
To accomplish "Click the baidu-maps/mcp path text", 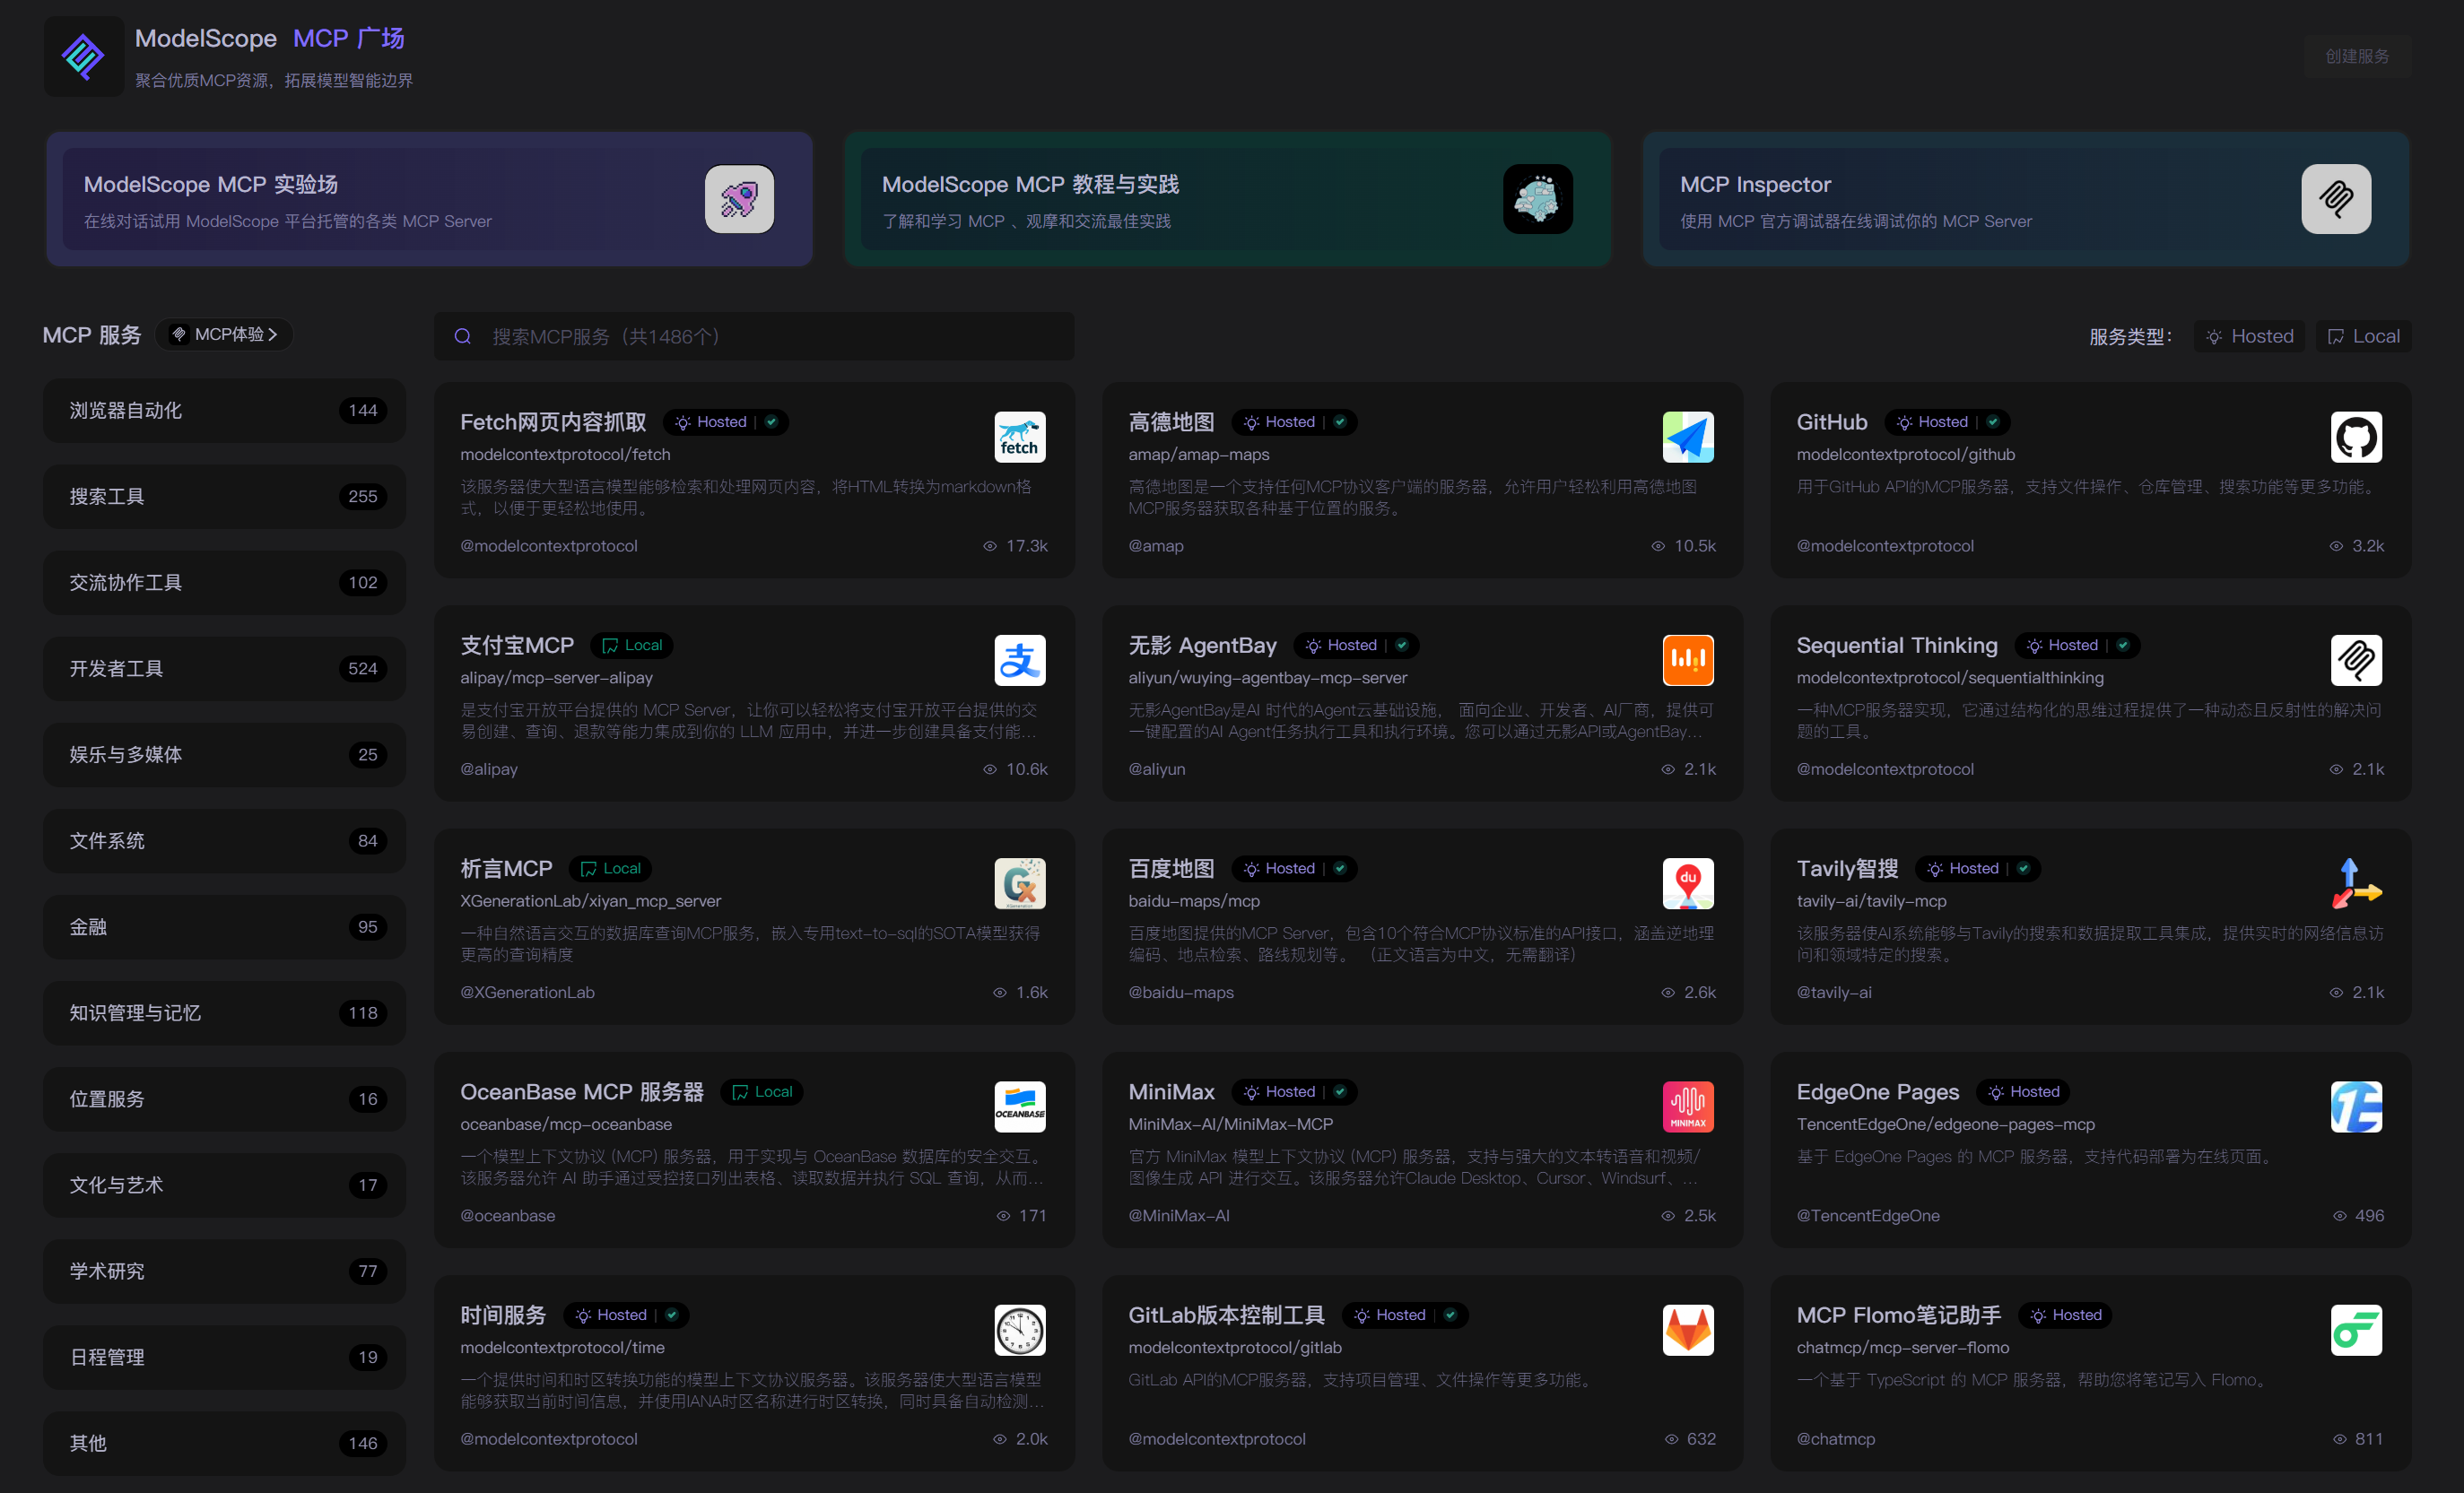I will [x=1193, y=901].
